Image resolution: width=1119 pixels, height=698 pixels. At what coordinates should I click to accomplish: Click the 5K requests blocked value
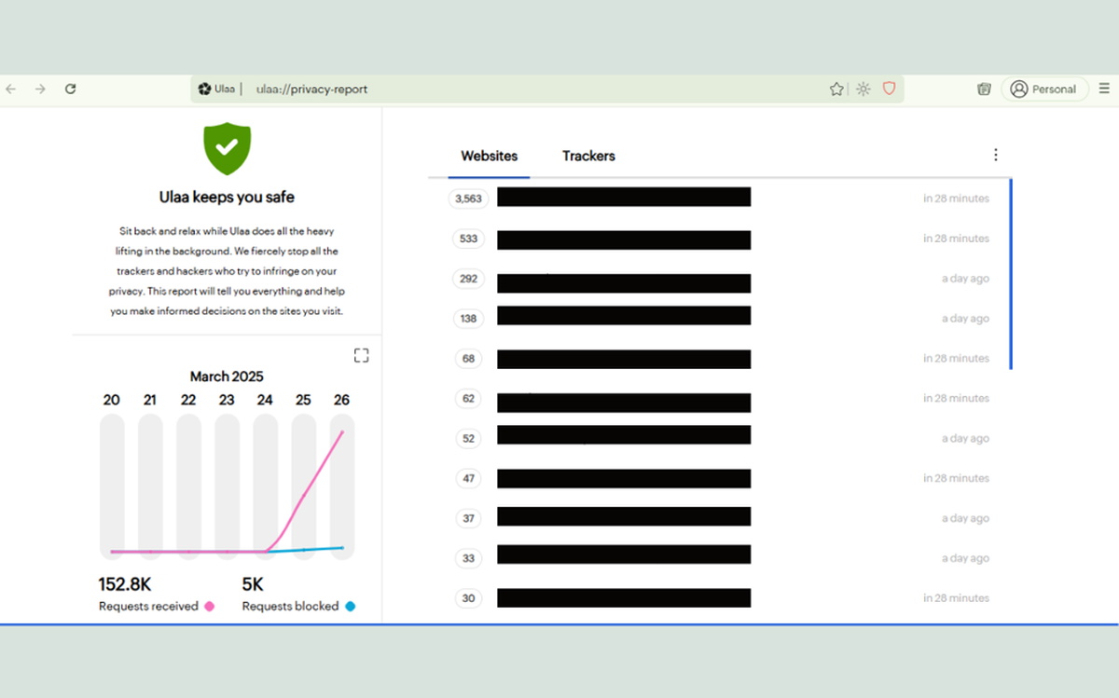[x=254, y=585]
